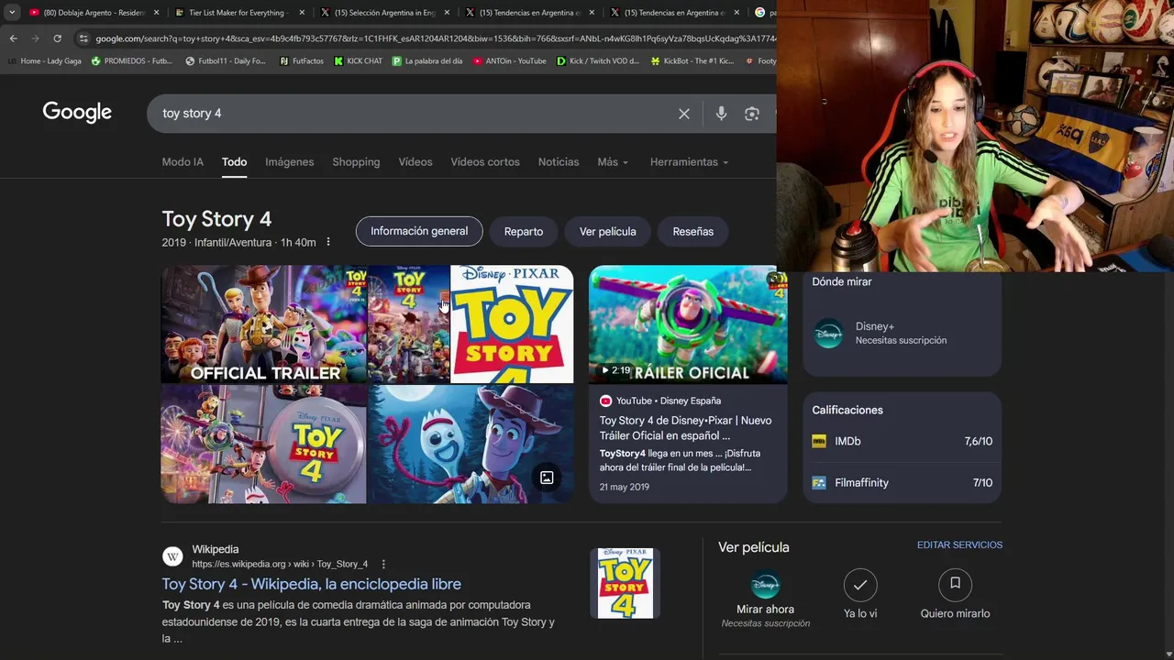
Task: Open the tab search dropdown arrow
Action: pyautogui.click(x=12, y=13)
